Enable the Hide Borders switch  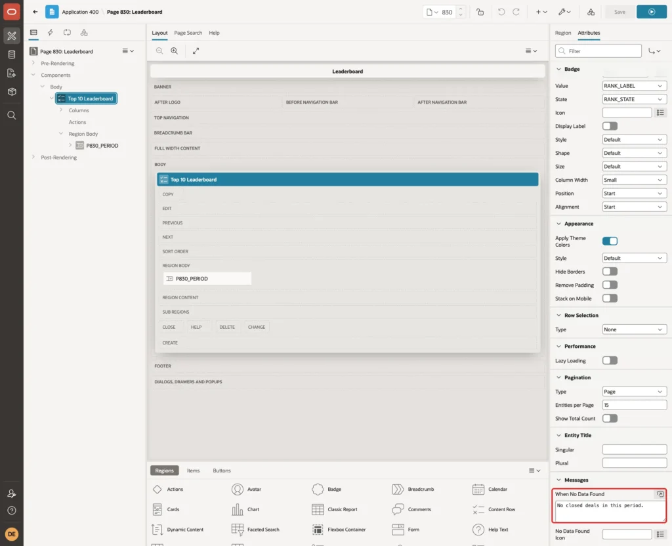tap(610, 271)
